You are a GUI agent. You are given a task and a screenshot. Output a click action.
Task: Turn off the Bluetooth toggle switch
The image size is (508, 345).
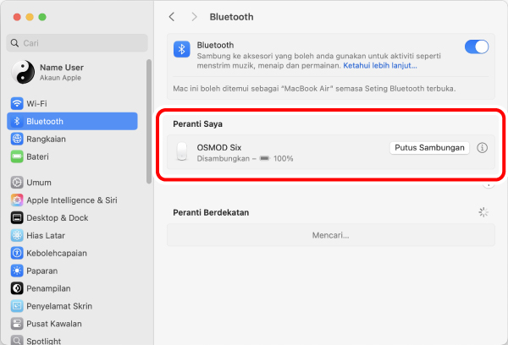coord(476,47)
